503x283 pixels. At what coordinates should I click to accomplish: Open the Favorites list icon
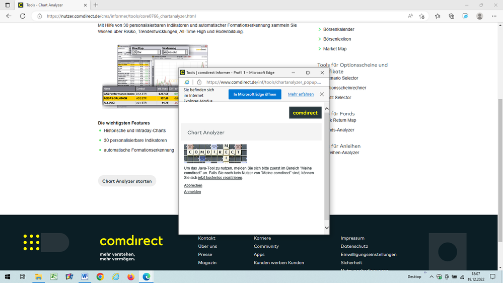(437, 16)
